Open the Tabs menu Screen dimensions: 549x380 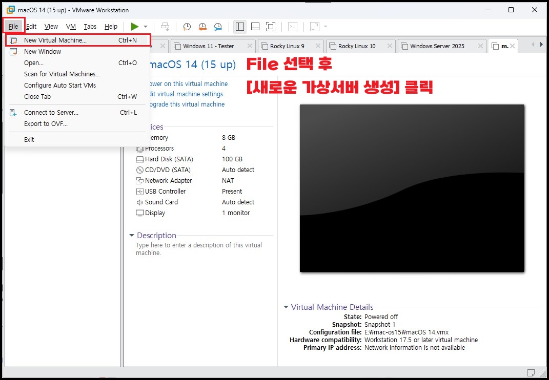[x=90, y=27]
